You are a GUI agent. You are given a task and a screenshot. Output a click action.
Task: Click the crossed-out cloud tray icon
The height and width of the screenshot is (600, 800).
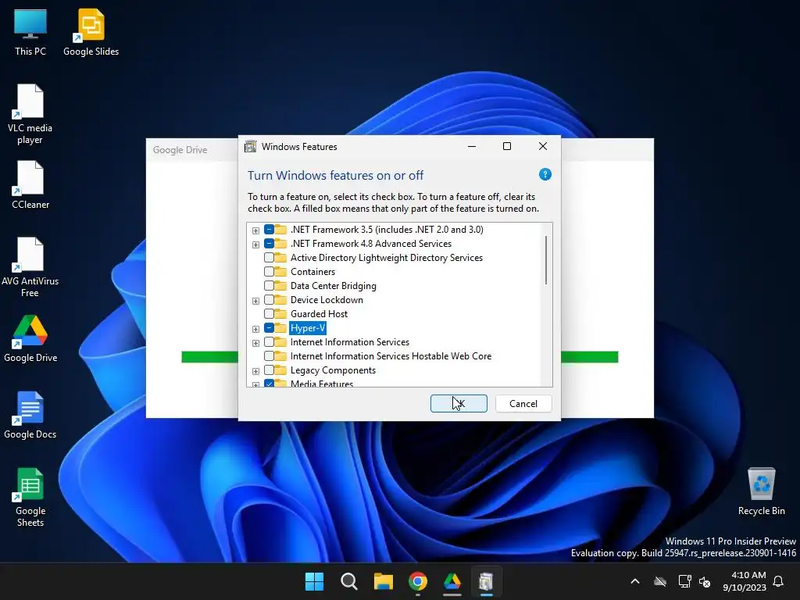click(x=660, y=581)
